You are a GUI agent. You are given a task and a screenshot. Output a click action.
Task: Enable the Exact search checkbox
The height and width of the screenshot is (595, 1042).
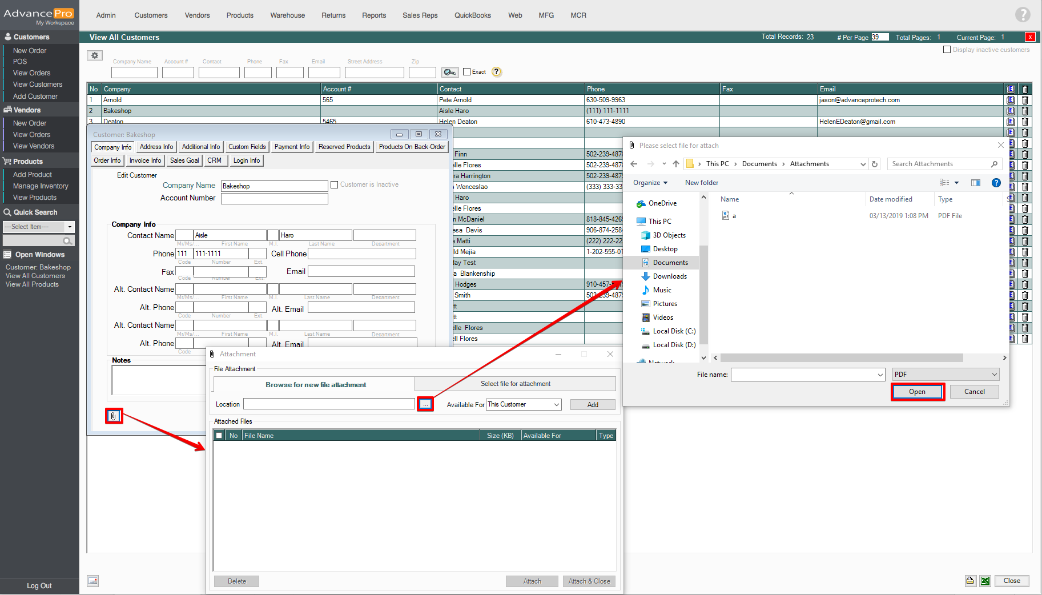pos(466,72)
